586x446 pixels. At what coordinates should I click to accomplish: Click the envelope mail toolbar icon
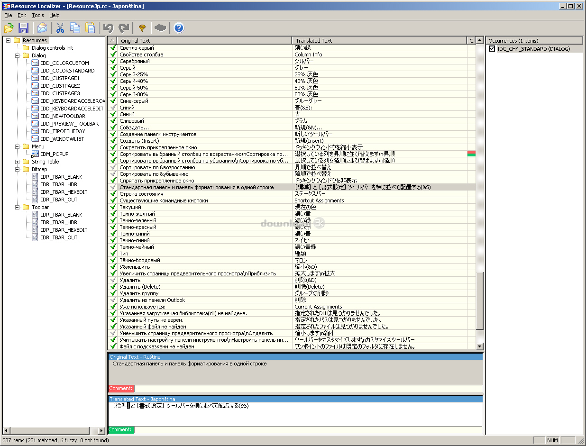pyautogui.click(x=43, y=28)
